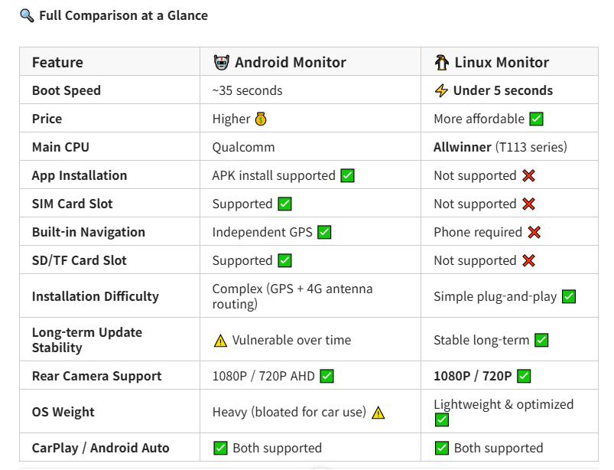Click the lightning bolt icon by Under 5 seconds
The height and width of the screenshot is (470, 614).
coord(441,91)
